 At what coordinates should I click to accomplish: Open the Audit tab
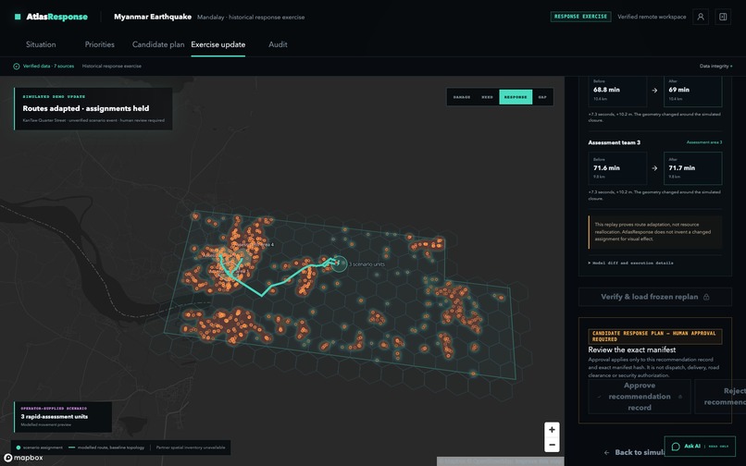[x=278, y=44]
